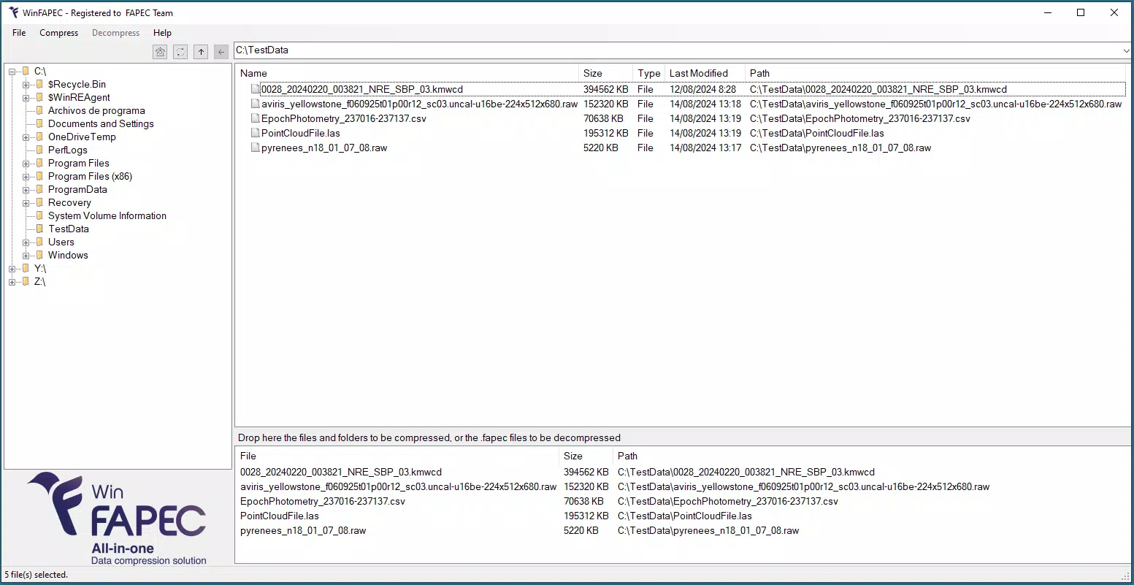This screenshot has width=1134, height=585.
Task: Select System Volume Information in folder tree
Action: 107,215
